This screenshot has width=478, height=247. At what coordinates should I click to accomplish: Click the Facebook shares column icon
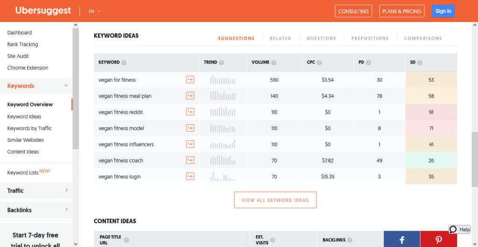pyautogui.click(x=402, y=239)
